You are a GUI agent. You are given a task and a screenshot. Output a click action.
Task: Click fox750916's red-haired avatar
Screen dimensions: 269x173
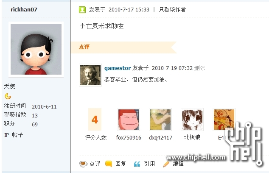[x=129, y=120]
